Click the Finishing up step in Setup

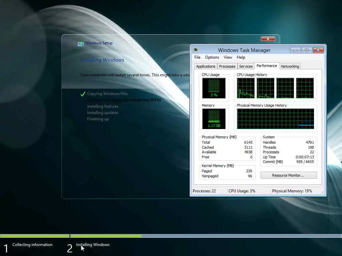[98, 119]
